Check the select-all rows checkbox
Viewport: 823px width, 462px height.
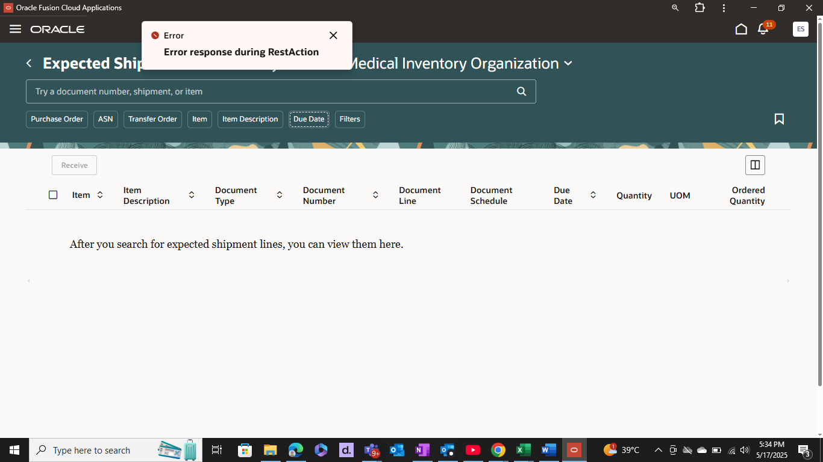point(53,194)
